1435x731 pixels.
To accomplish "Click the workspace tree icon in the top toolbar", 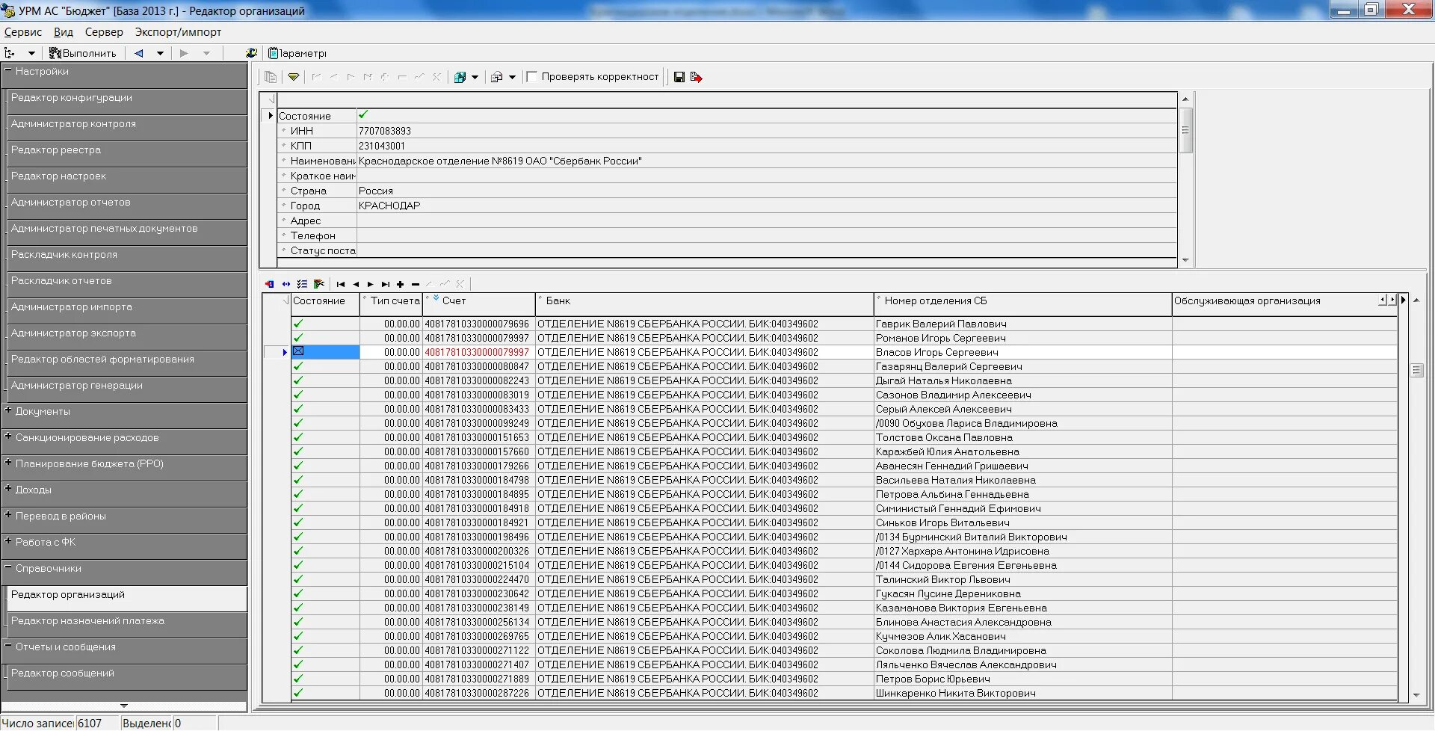I will click(x=10, y=53).
